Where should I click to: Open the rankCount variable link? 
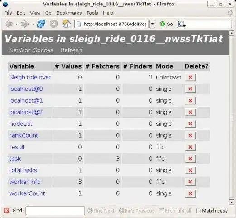pos(24,135)
